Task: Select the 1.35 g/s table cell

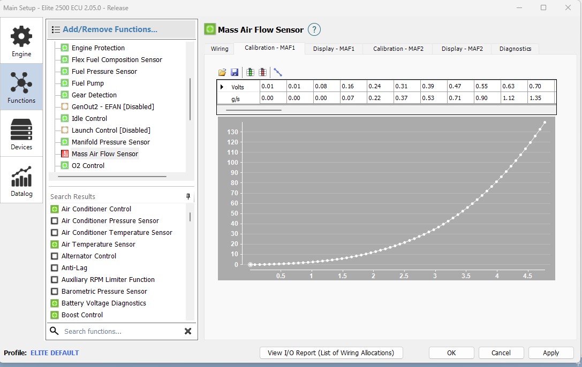Action: point(541,98)
